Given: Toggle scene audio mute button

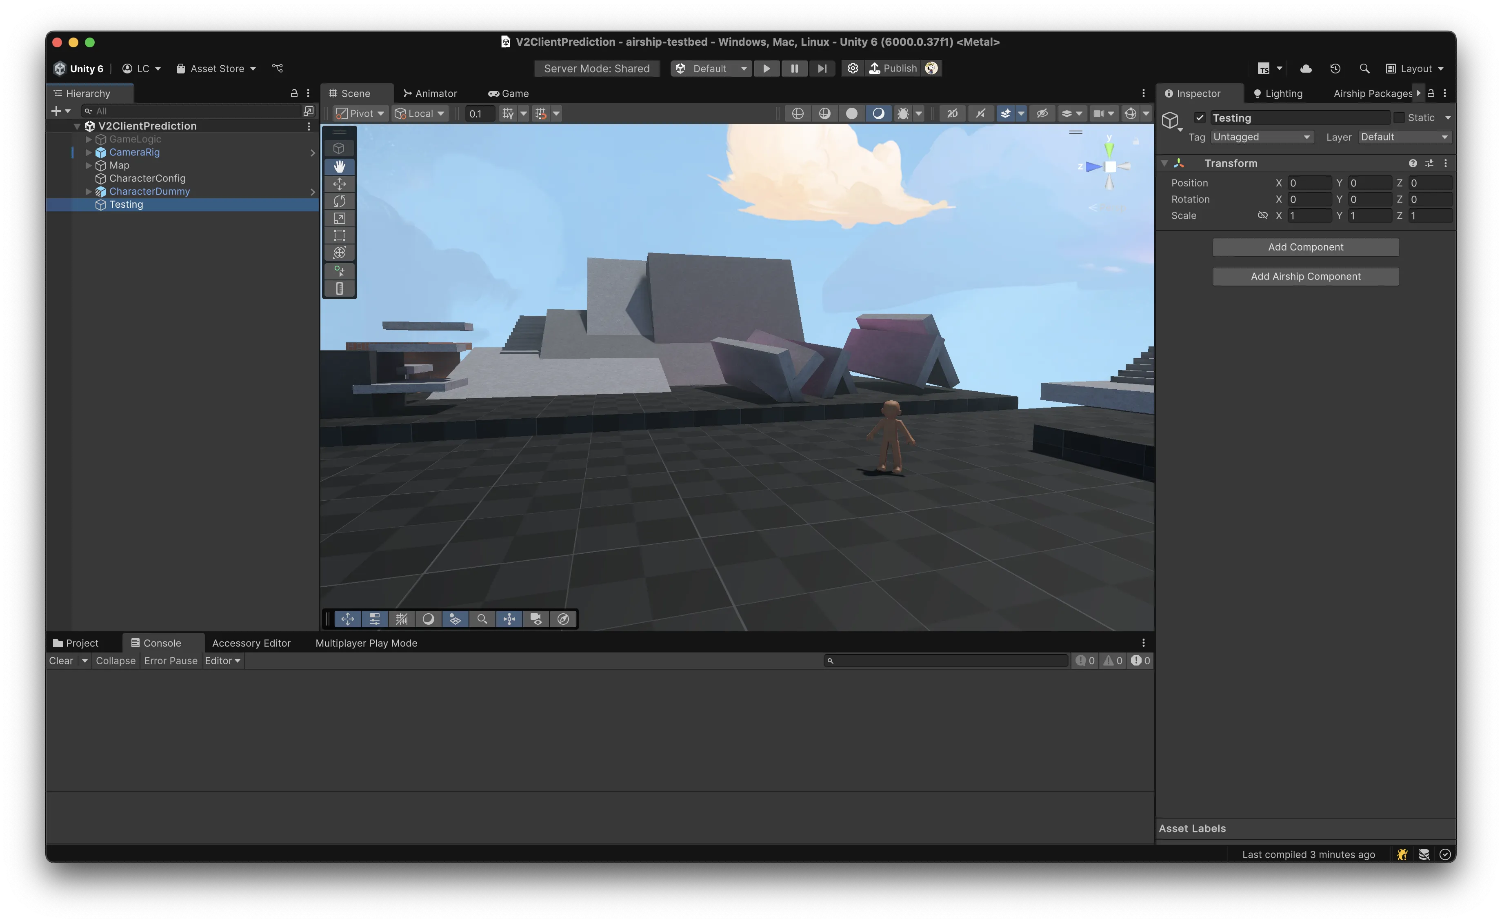Looking at the screenshot, I should (980, 113).
